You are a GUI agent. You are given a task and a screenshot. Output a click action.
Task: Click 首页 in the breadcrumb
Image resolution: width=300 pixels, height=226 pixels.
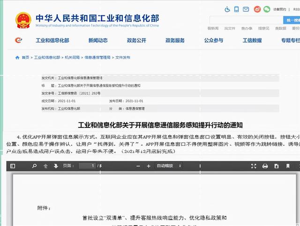pyautogui.click(x=25, y=57)
